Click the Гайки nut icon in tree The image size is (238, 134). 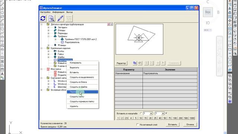[55, 54]
